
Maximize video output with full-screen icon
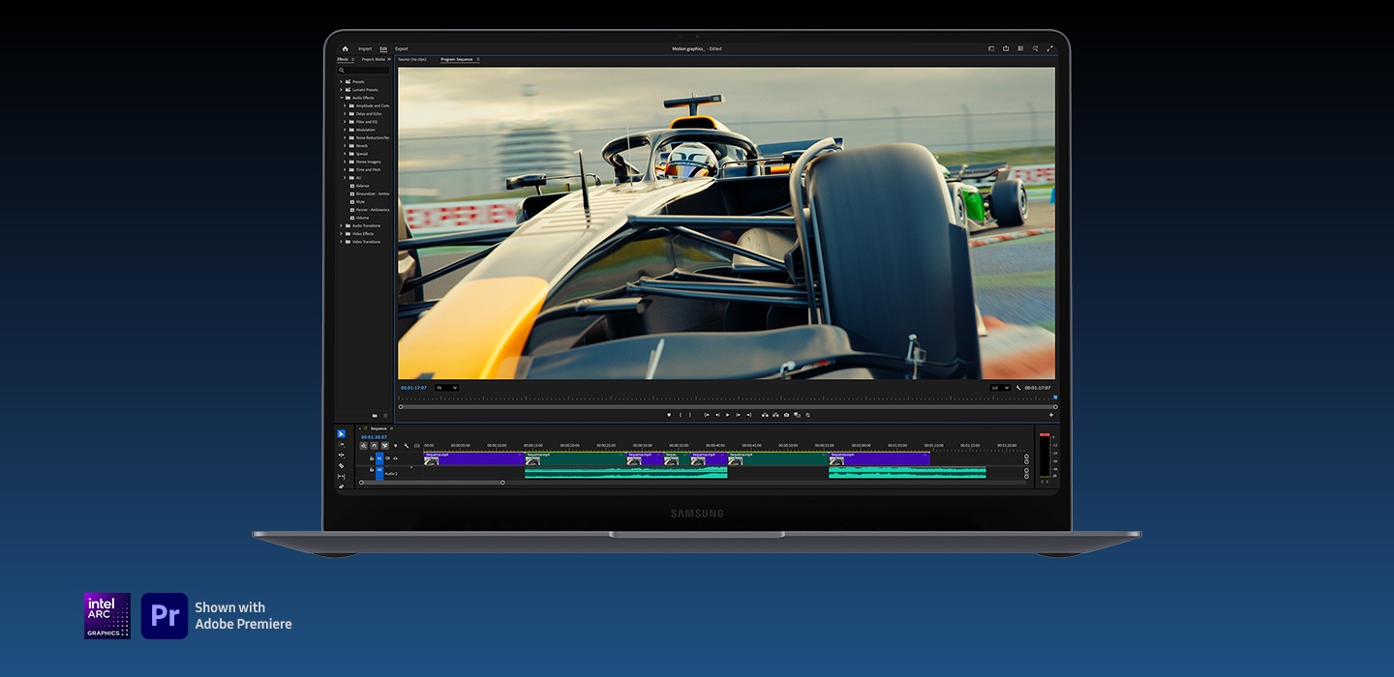(x=1050, y=48)
